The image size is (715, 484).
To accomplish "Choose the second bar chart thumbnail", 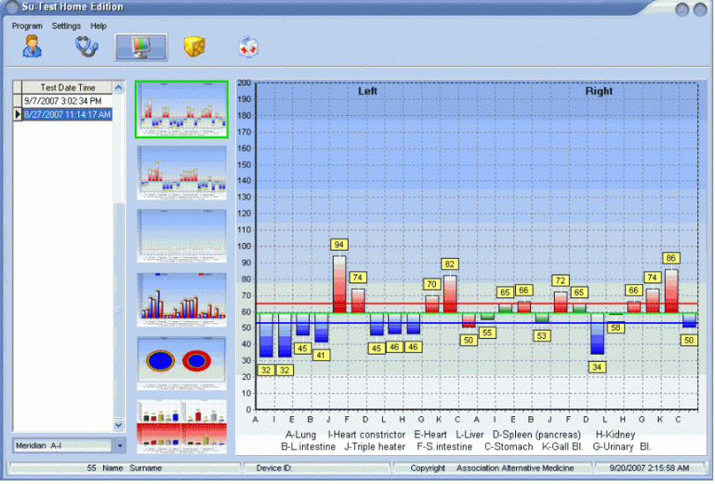I will click(181, 172).
